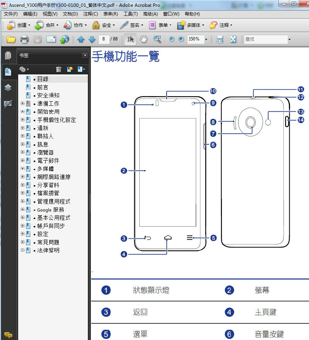Image resolution: width=309 pixels, height=340 pixels.
Task: Click the zoom in plus button
Action: 181,39
